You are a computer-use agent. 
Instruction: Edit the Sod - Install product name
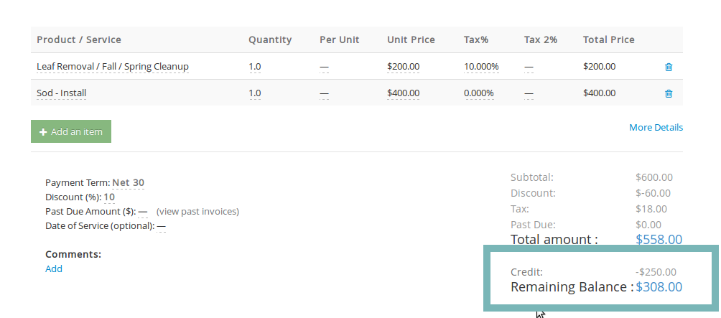click(x=62, y=93)
